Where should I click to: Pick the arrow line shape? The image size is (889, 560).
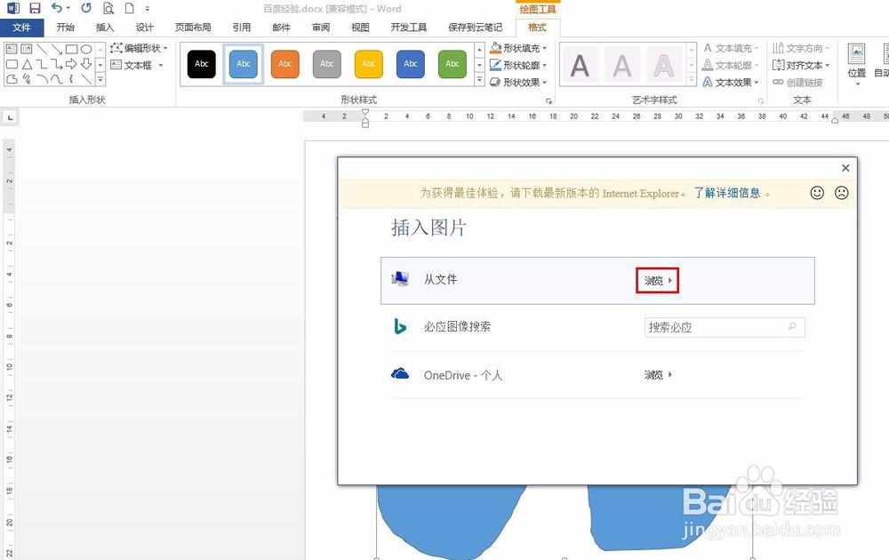pyautogui.click(x=57, y=49)
